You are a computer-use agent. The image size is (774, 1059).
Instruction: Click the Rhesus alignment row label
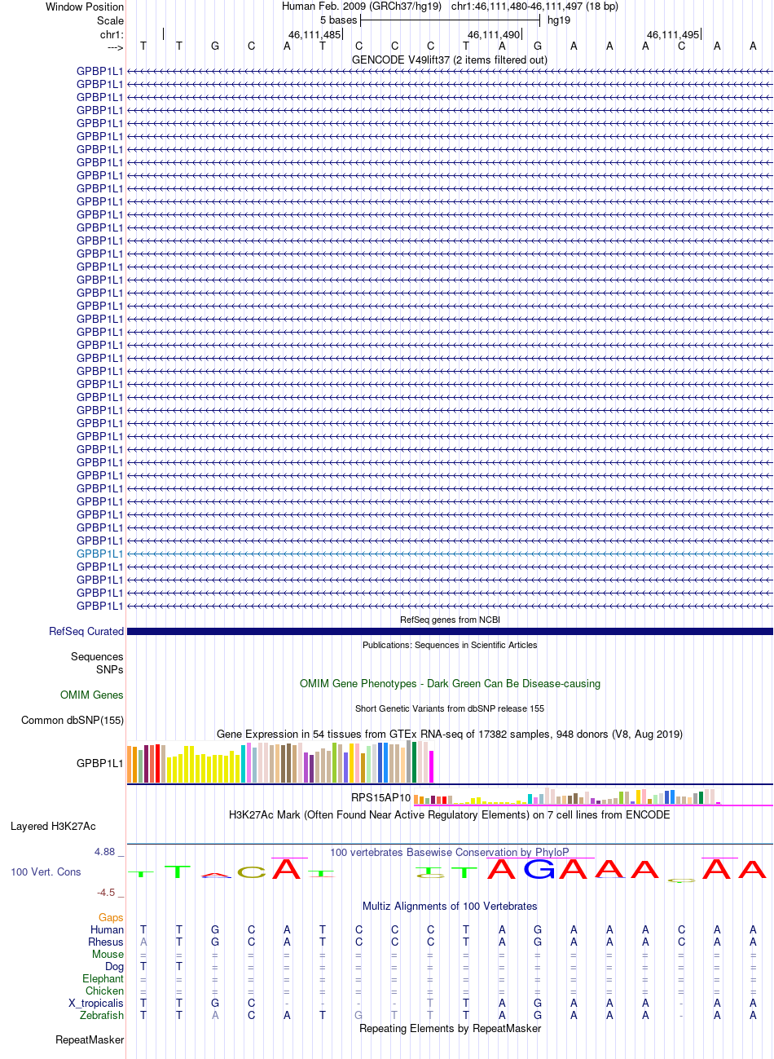point(106,942)
